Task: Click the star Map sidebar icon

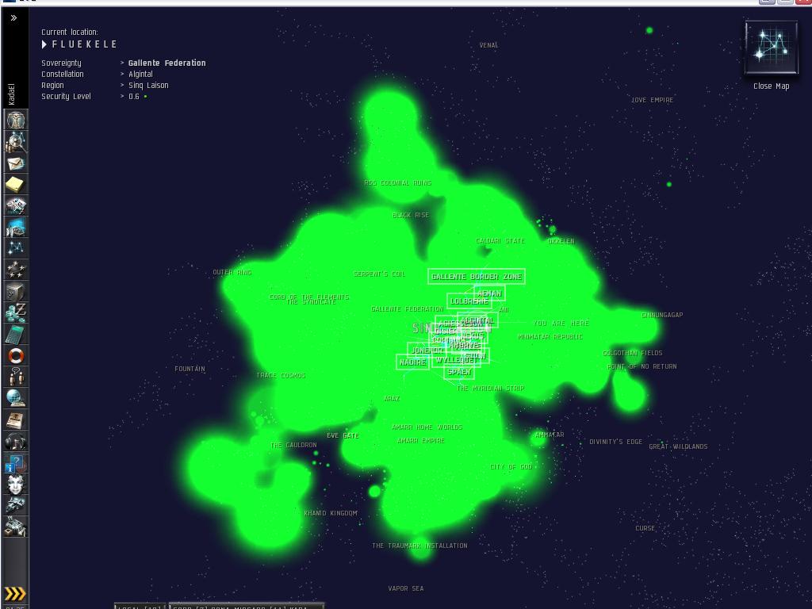Action: pyautogui.click(x=16, y=248)
